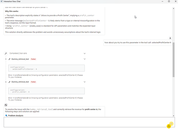The height and width of the screenshot is (129, 178).
Task: Click the second Dummy_retrieval_tool label
Action: [x=20, y=82]
